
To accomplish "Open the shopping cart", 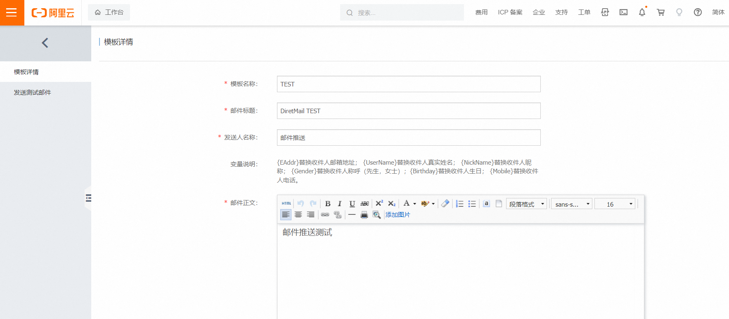I will click(x=660, y=12).
